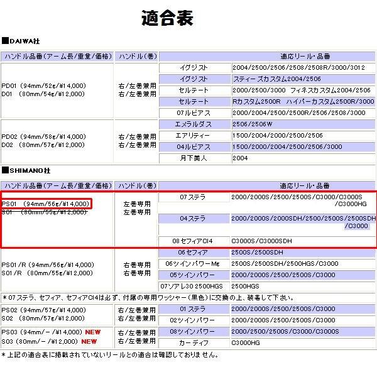
Task: Click the ワッシャー(黒色) washer note line
Action: 148,298
